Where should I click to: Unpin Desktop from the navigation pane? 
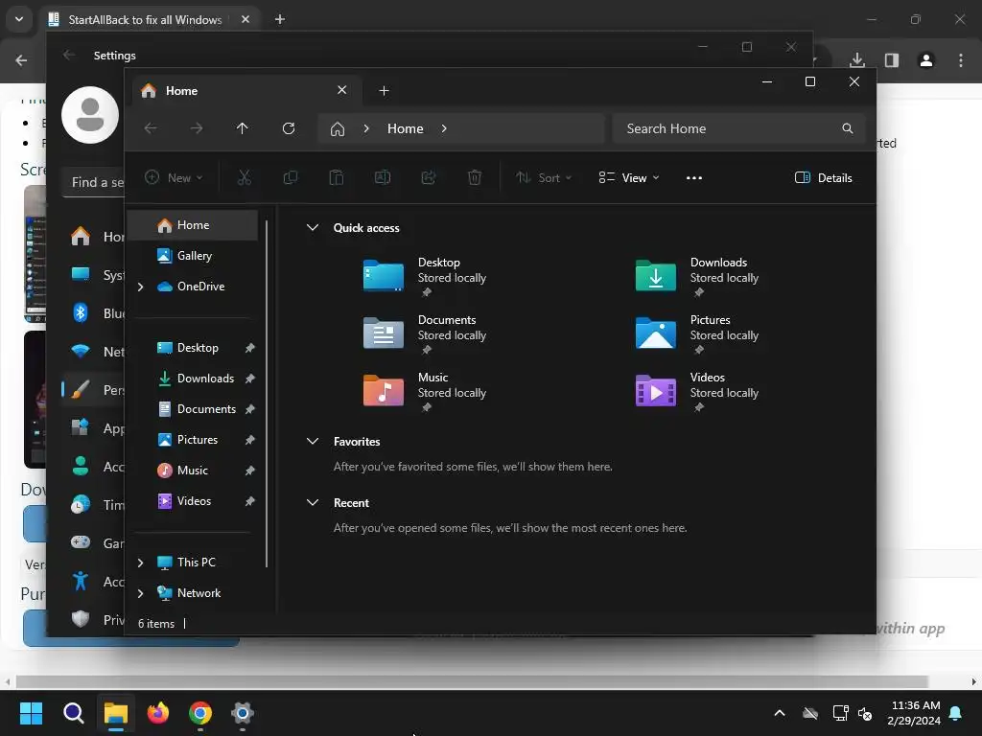pyautogui.click(x=250, y=348)
